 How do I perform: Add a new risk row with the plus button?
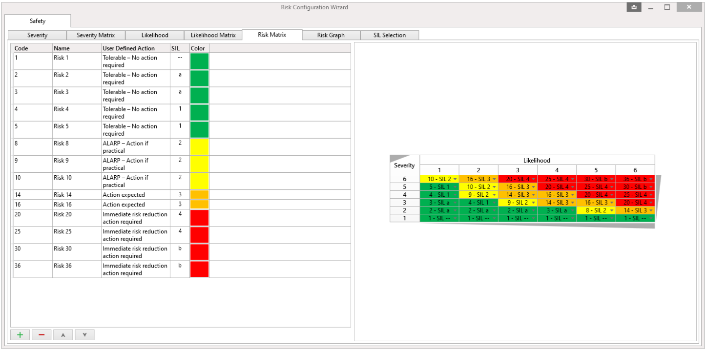(x=20, y=335)
